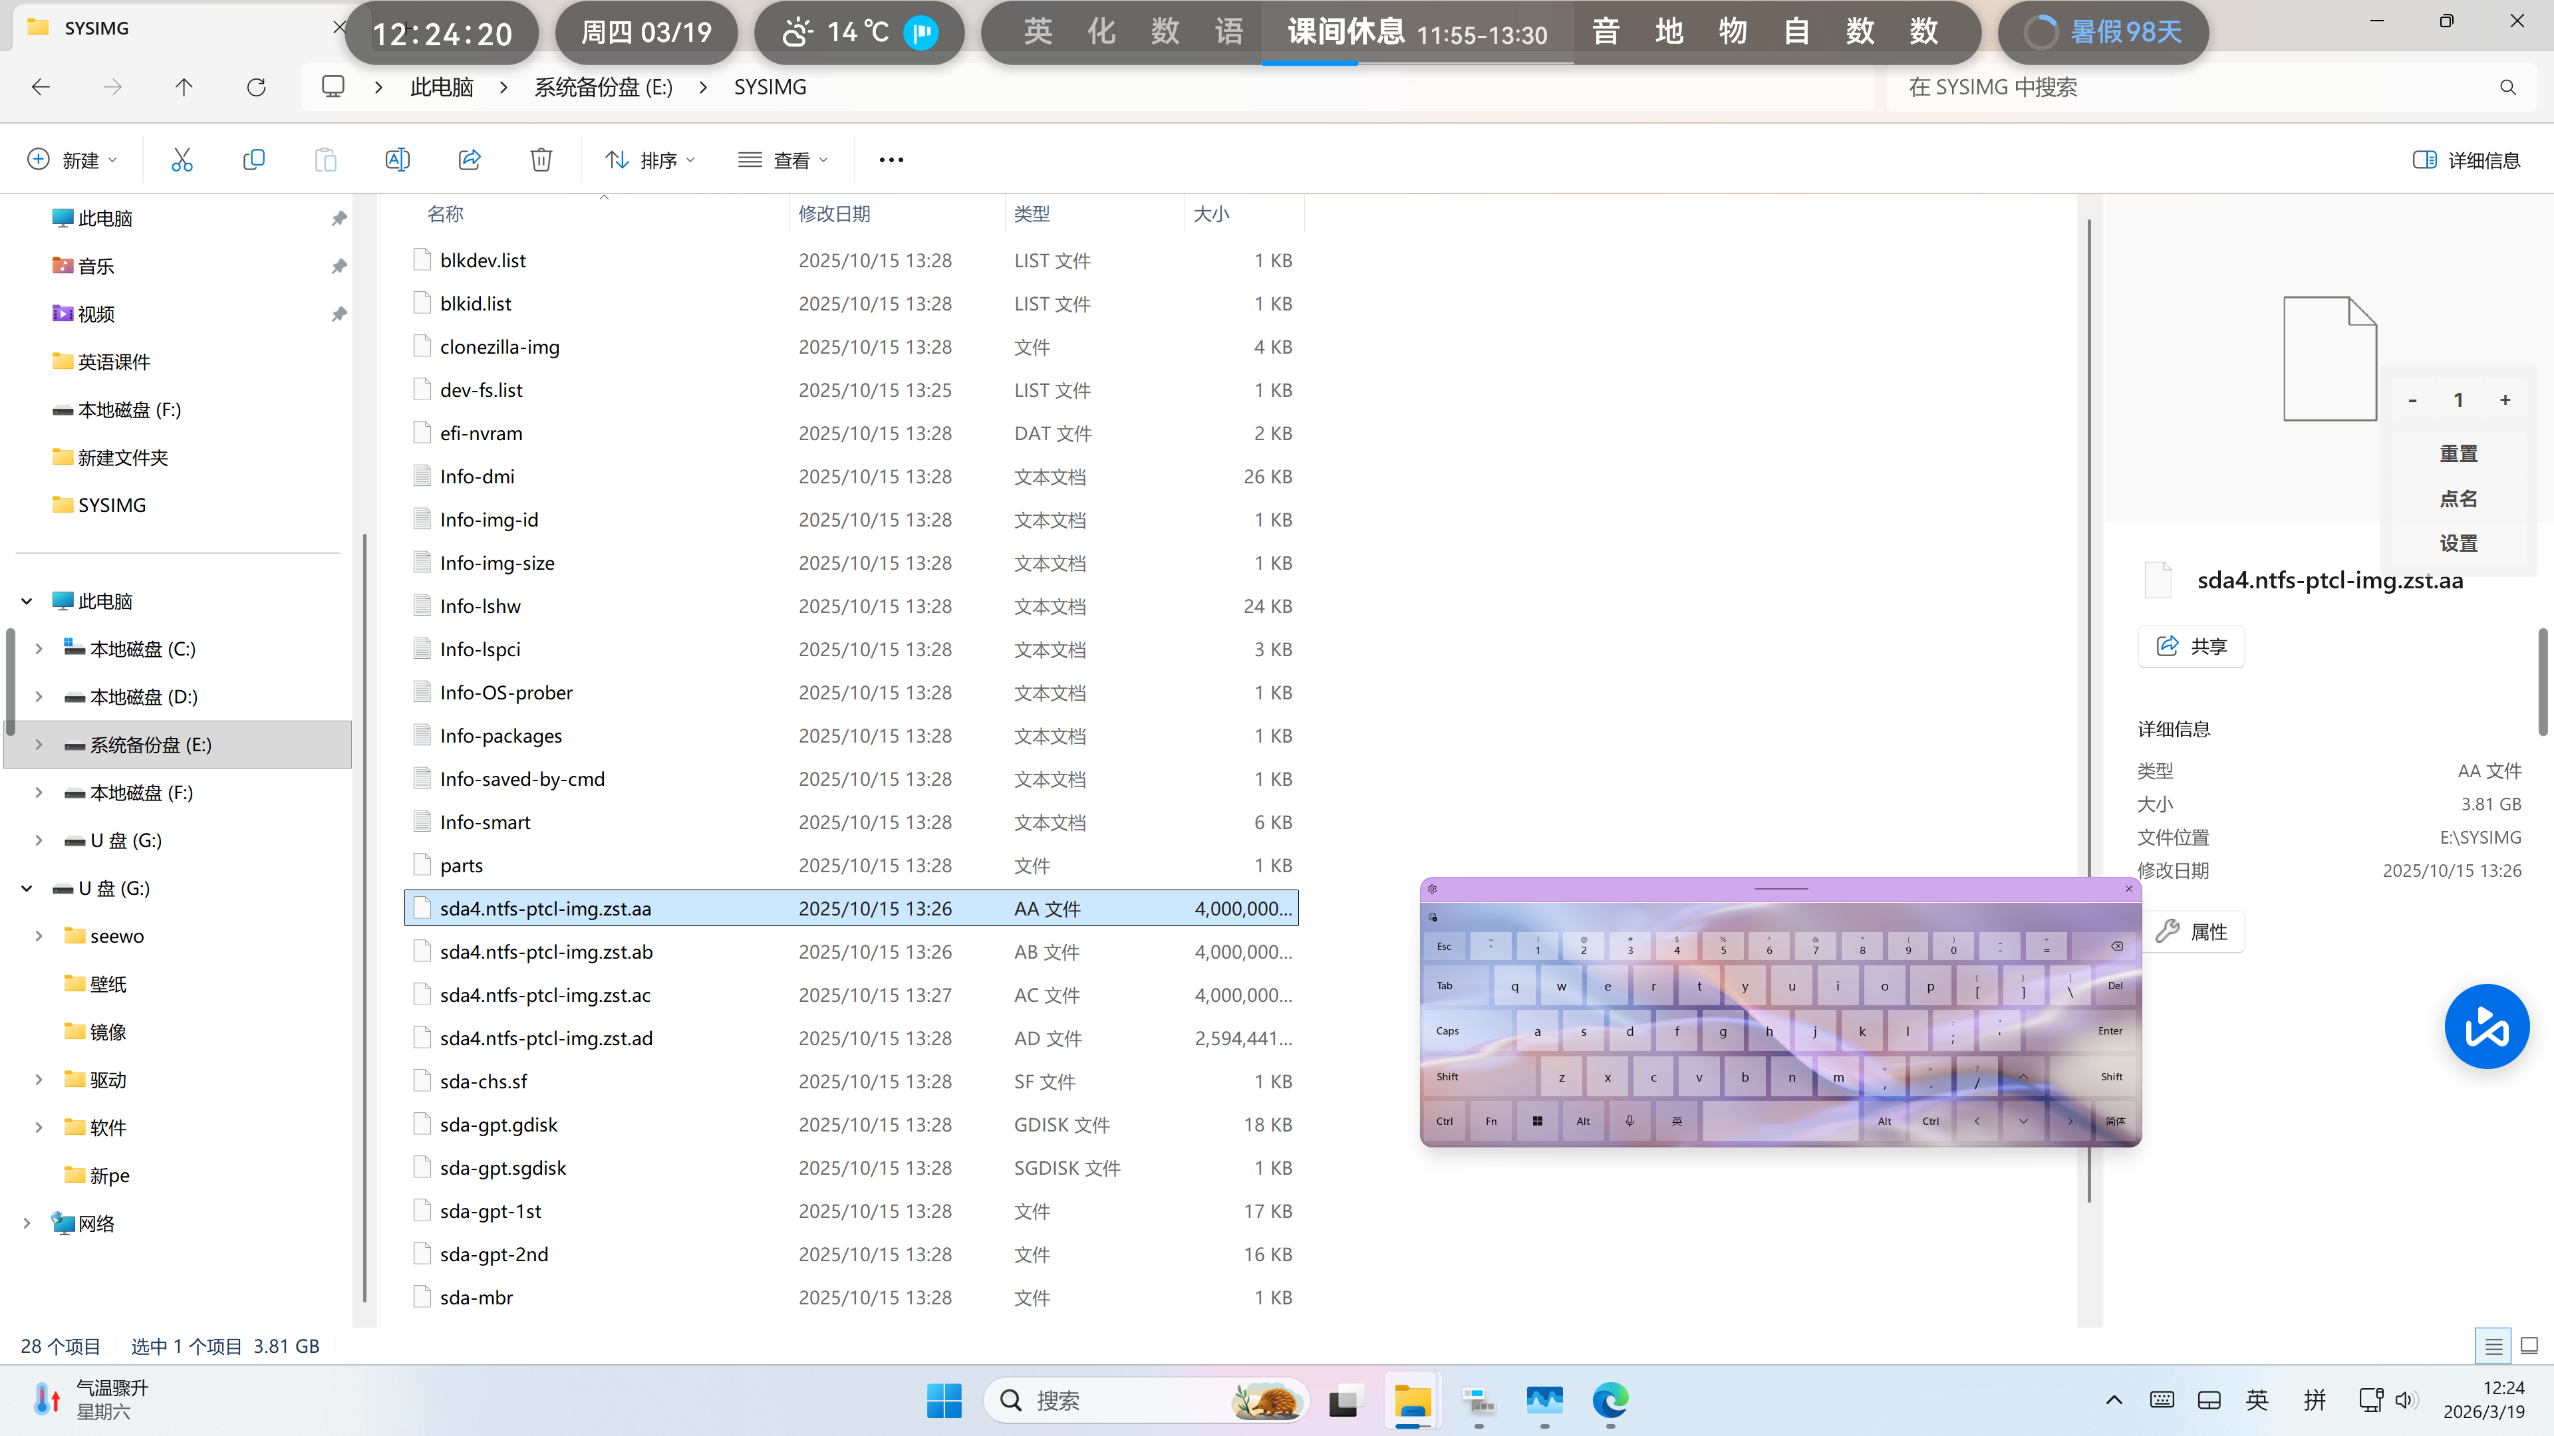Click plus stepper in roll-call widget
Screen dimensions: 2554x1436
2504,400
